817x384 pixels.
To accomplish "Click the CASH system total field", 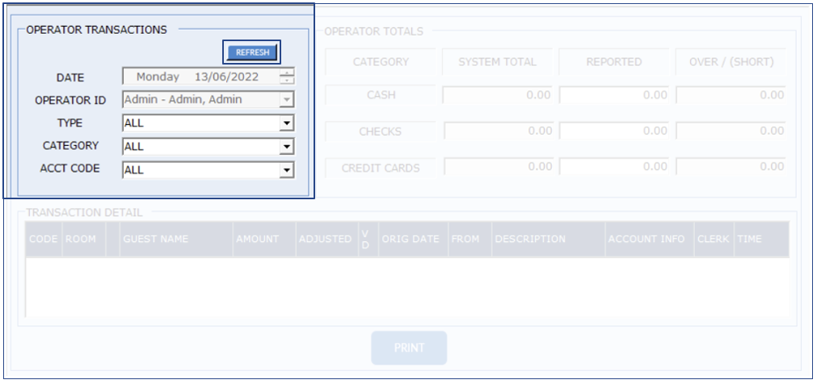I will tap(498, 95).
